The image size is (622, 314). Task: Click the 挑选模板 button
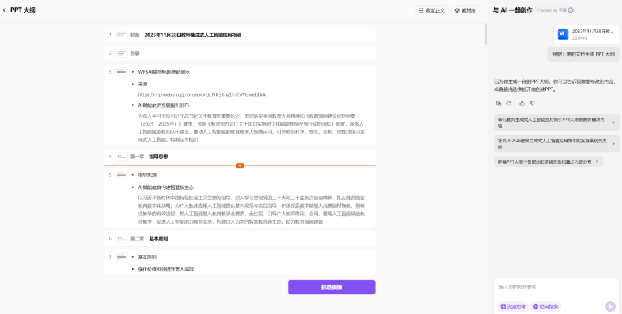pos(331,287)
